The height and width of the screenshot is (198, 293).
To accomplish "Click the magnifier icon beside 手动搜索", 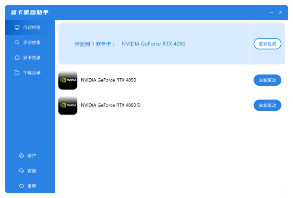I will click(17, 42).
